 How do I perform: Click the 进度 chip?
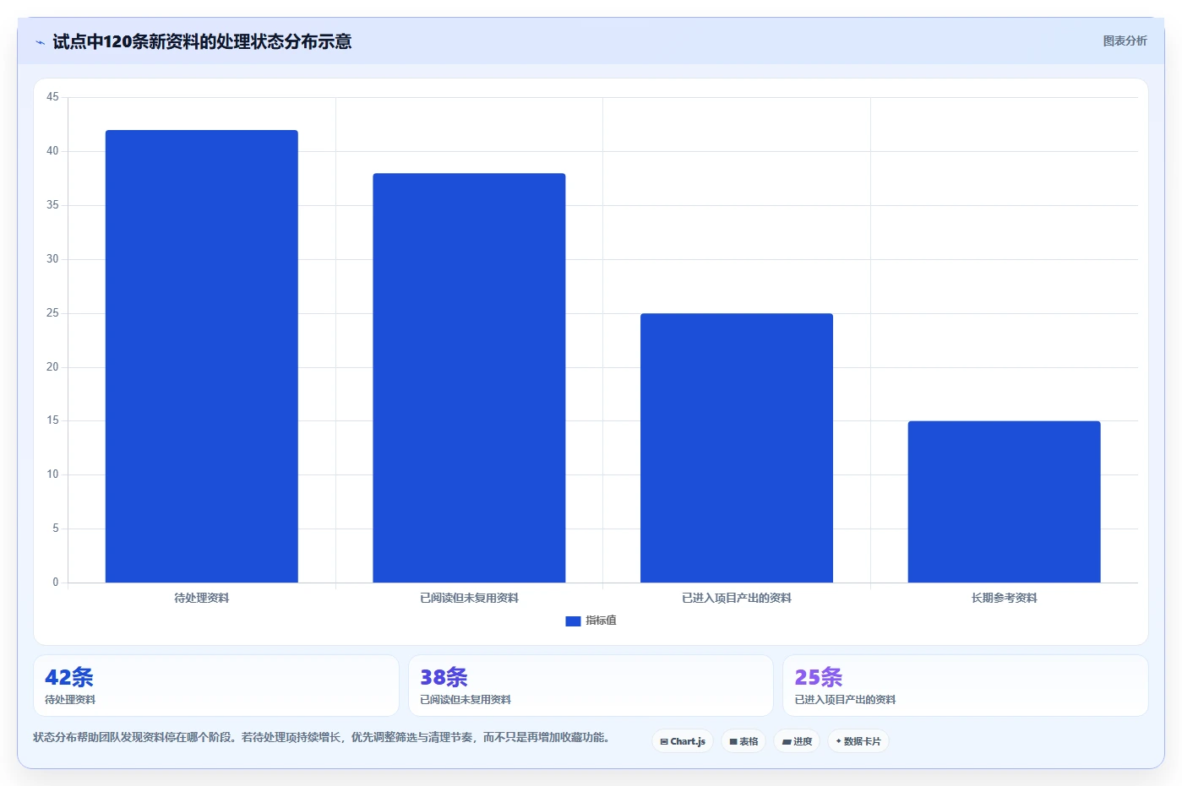coord(797,741)
